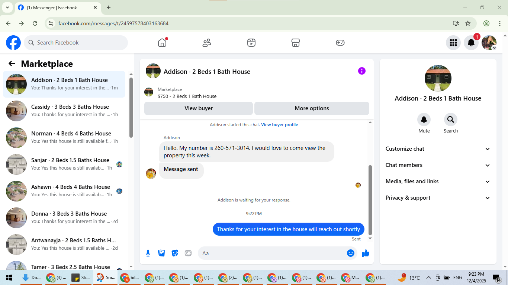Send a voice clip with microphone icon

click(x=148, y=253)
